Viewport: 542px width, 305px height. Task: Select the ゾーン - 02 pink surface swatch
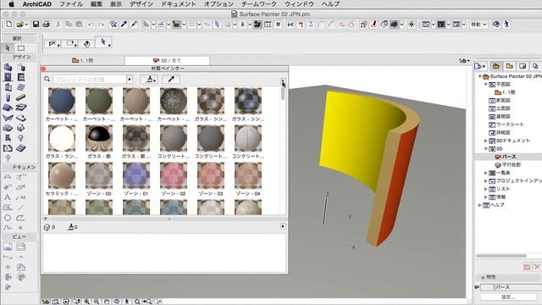(174, 175)
